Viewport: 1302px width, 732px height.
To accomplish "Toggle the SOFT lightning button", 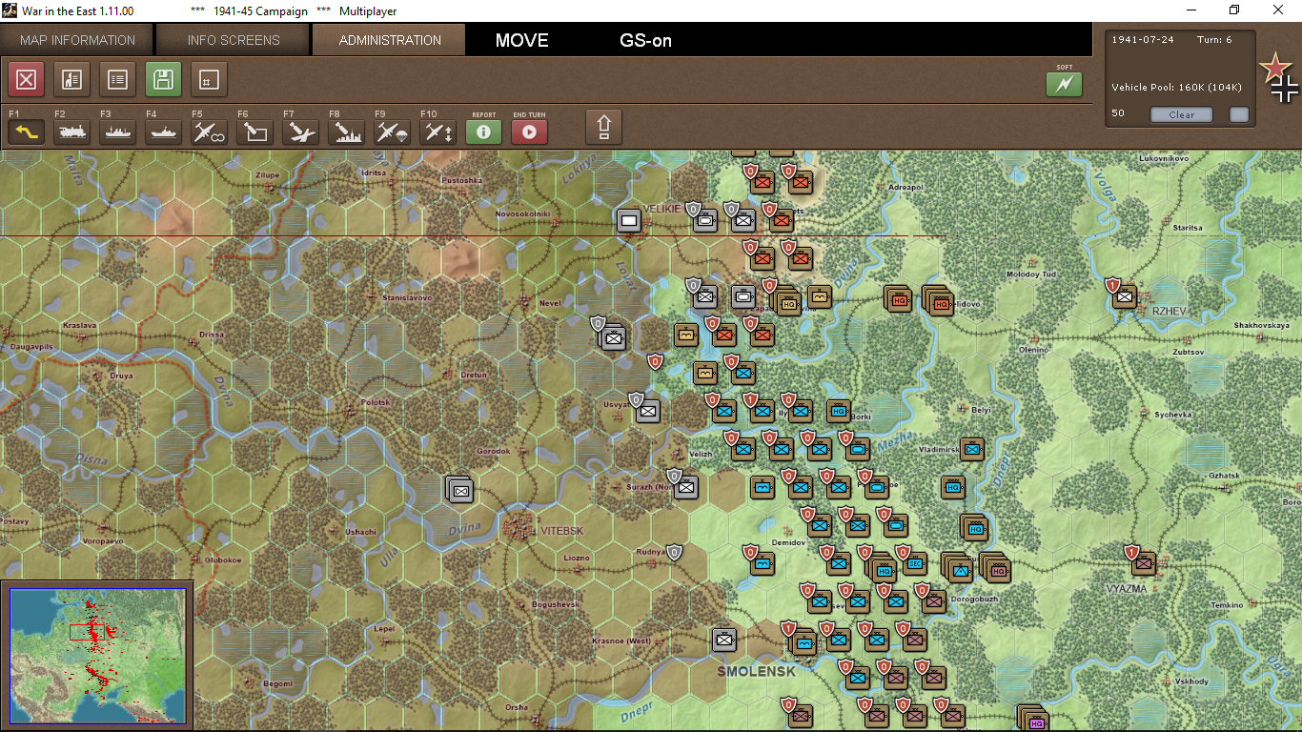I will pos(1065,85).
